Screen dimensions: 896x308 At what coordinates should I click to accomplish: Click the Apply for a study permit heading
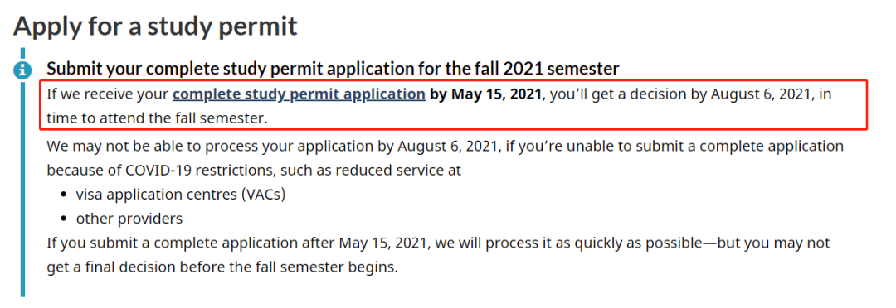(x=155, y=26)
